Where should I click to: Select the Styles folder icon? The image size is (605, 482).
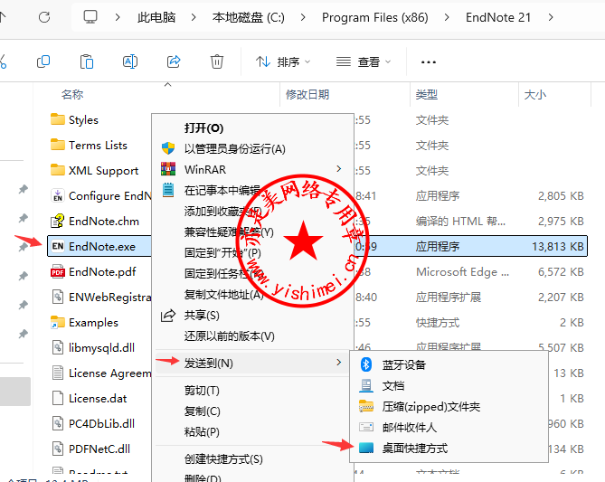(x=58, y=119)
